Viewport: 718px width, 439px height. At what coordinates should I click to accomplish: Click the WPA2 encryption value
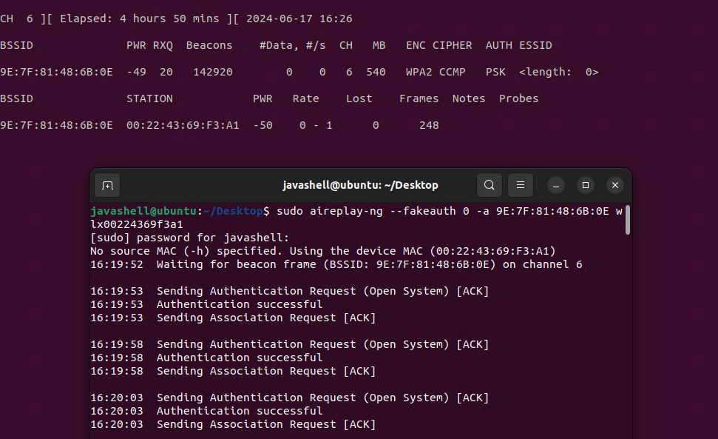[419, 72]
